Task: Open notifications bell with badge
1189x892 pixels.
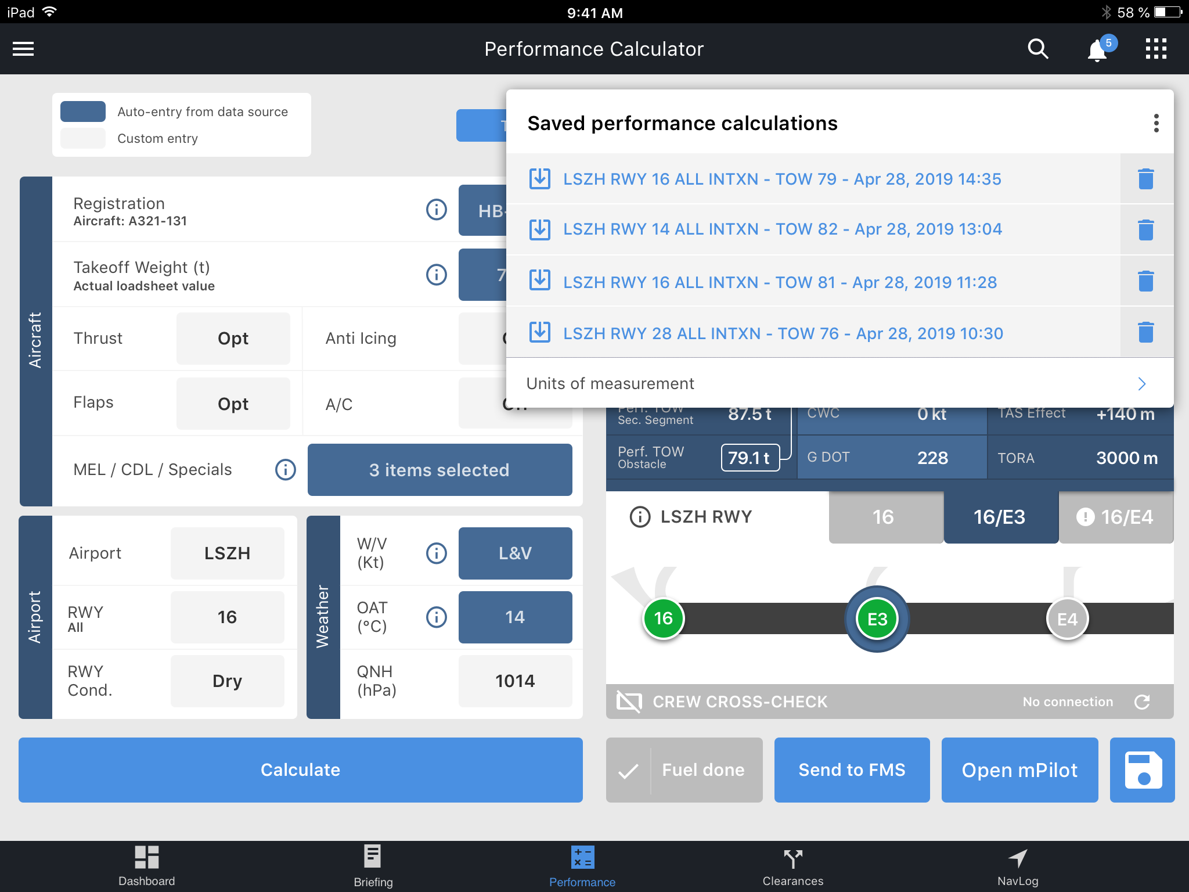Action: click(1097, 51)
